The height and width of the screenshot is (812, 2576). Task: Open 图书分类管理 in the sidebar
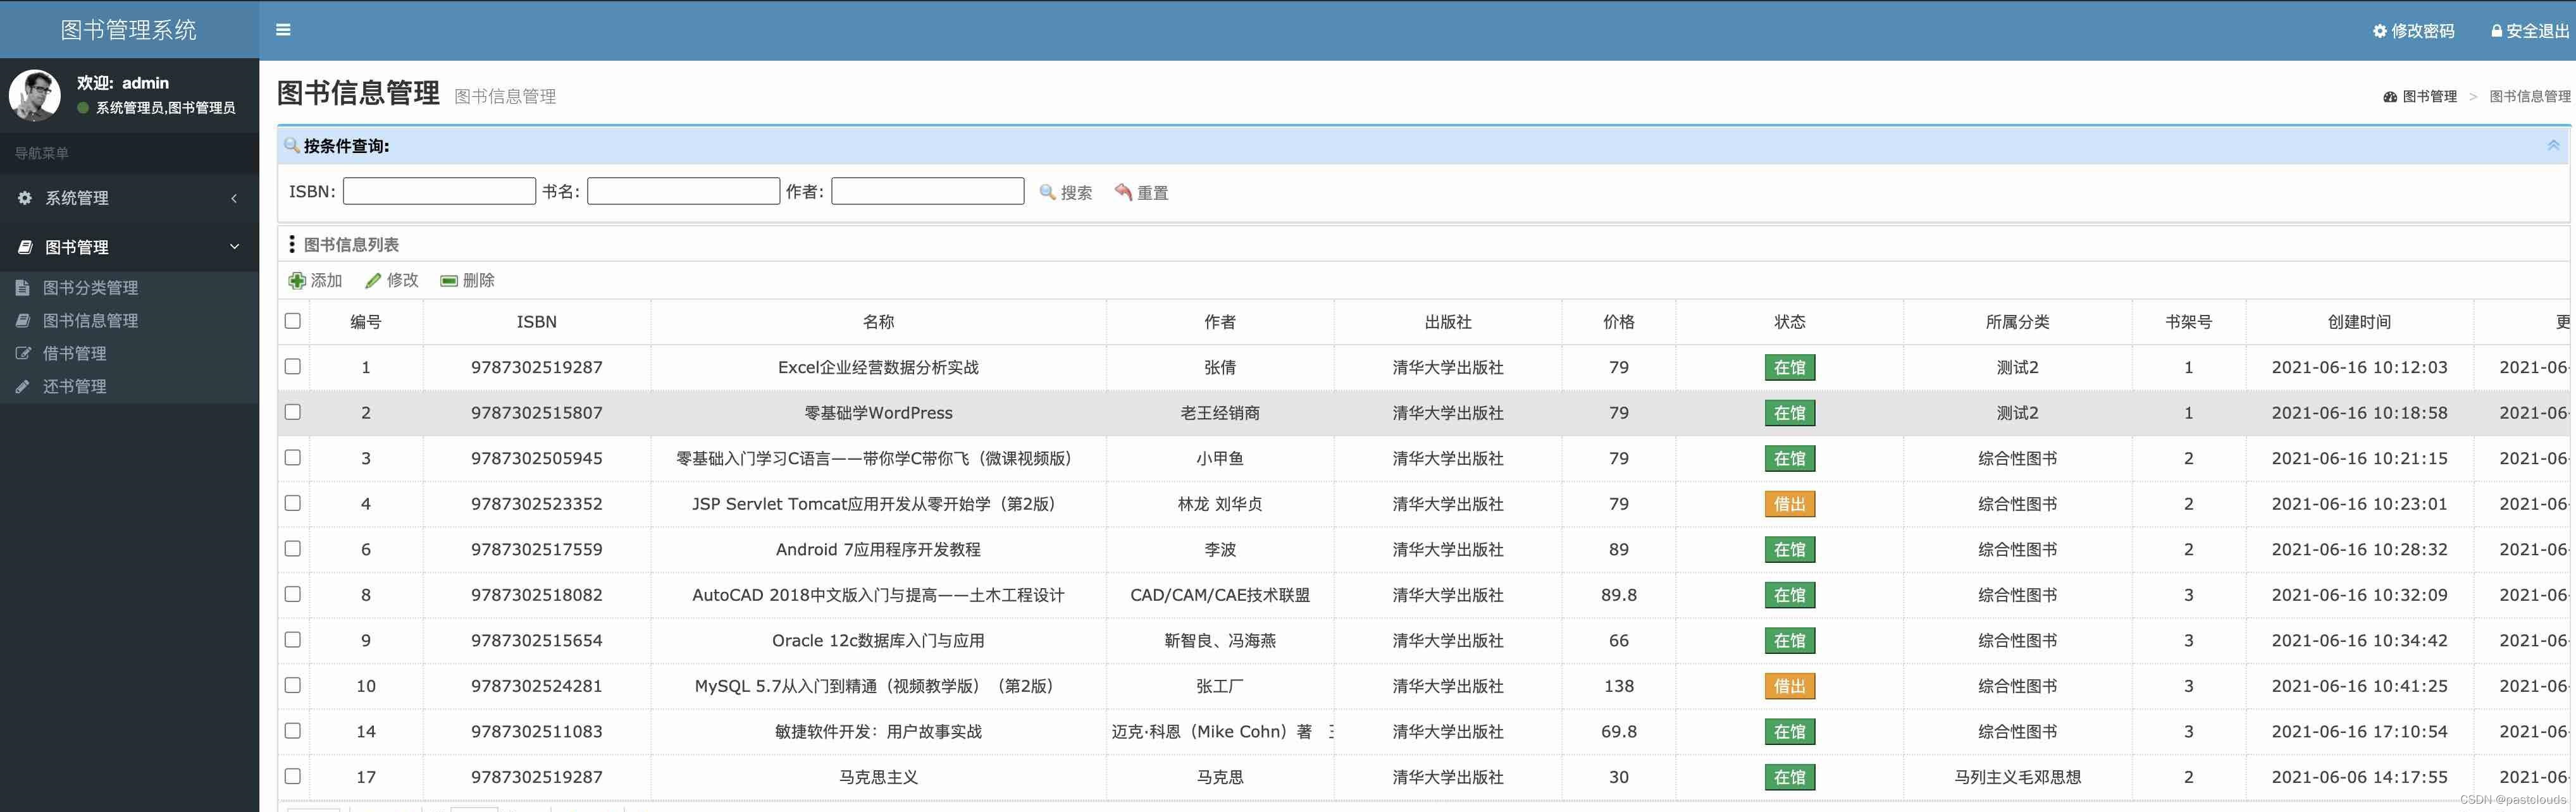click(x=90, y=288)
